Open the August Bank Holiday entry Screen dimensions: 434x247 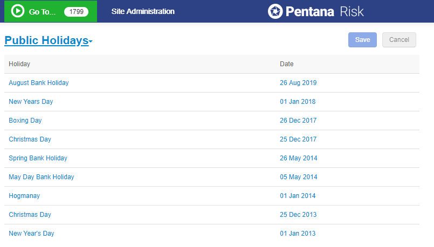(x=39, y=83)
